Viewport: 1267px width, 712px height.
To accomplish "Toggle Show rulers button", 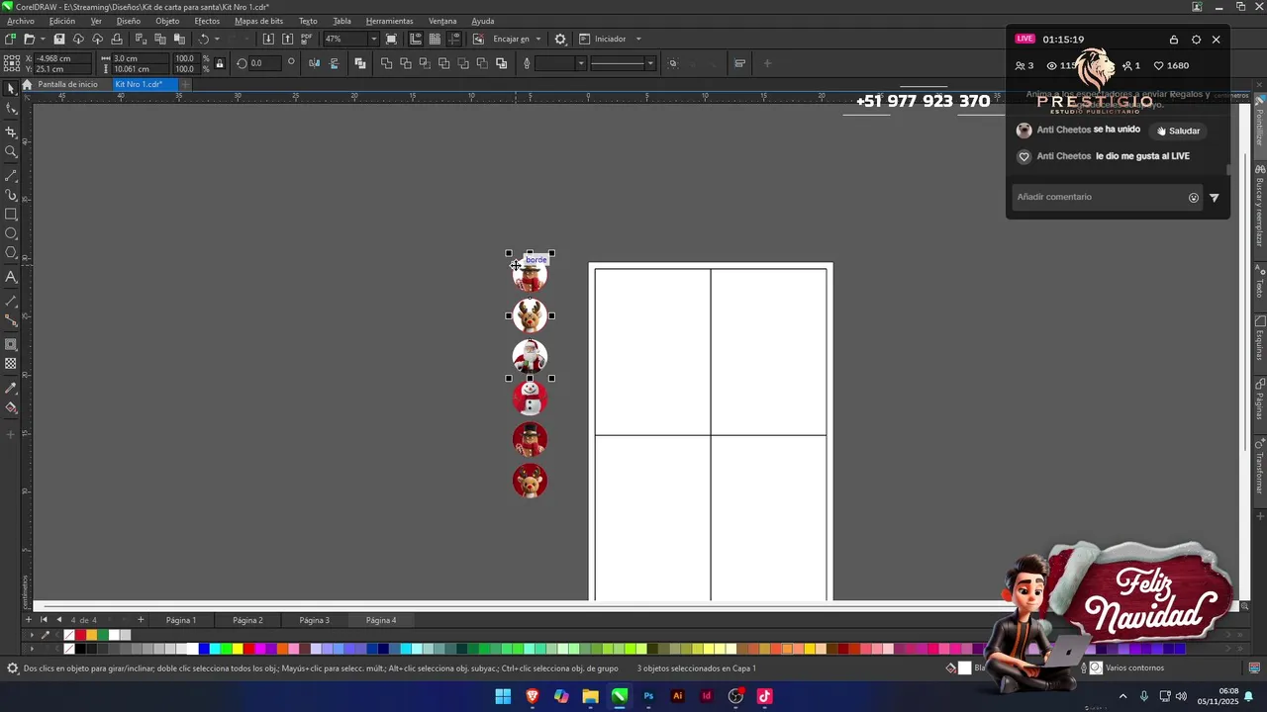I will pos(416,39).
